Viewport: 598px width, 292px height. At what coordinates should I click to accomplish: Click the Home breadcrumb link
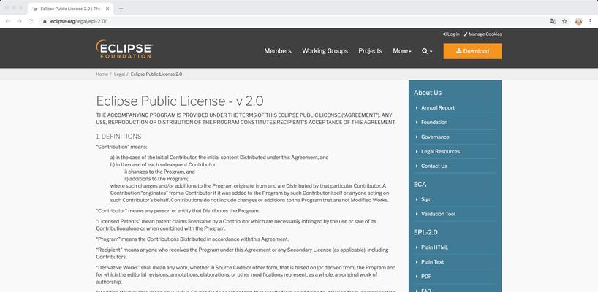(102, 74)
